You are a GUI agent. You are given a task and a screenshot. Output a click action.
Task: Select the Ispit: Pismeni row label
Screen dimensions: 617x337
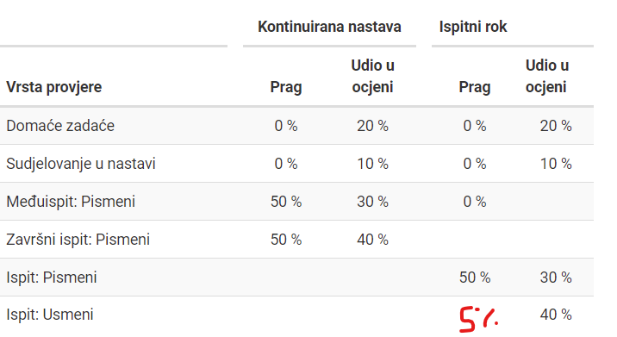tap(52, 278)
